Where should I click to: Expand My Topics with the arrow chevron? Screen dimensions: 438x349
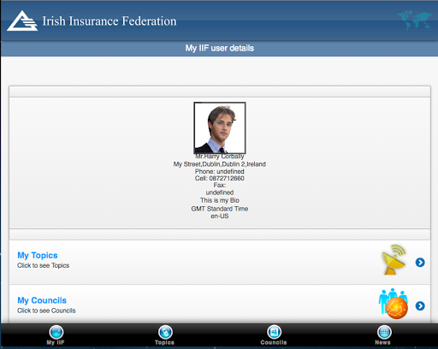[420, 263]
